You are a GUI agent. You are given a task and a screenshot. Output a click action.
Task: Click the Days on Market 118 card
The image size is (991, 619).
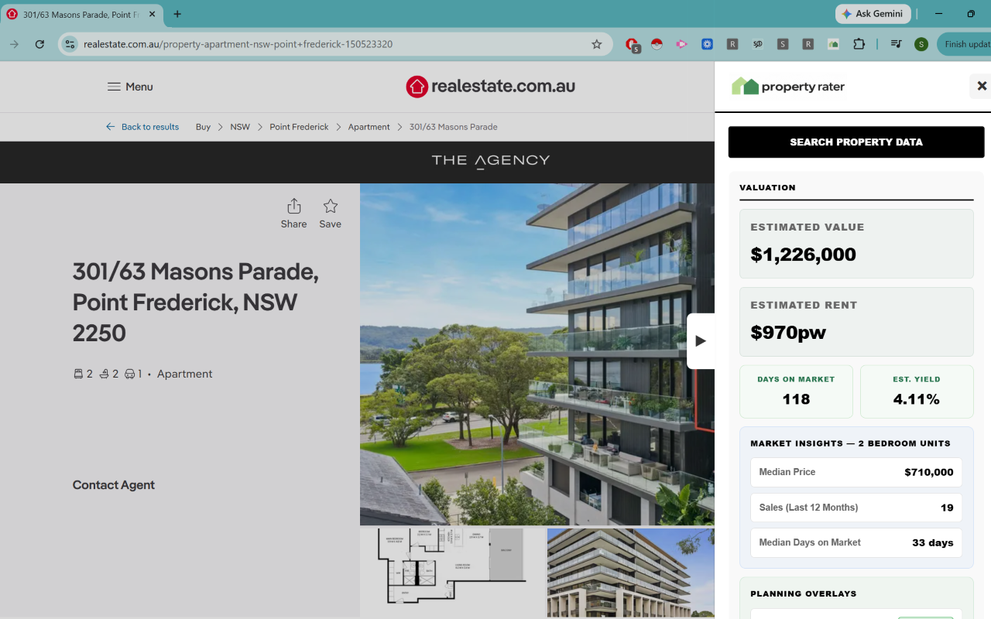pos(796,392)
